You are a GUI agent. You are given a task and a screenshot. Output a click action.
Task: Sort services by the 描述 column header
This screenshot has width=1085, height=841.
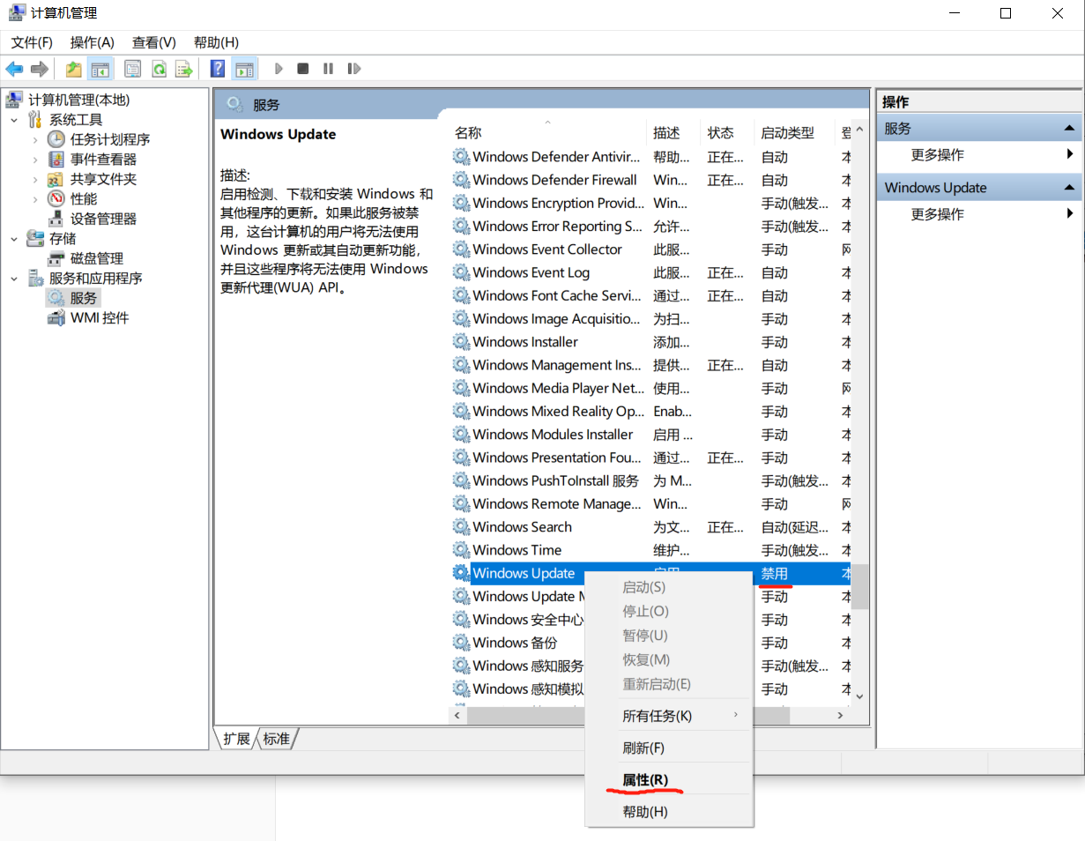click(x=673, y=133)
